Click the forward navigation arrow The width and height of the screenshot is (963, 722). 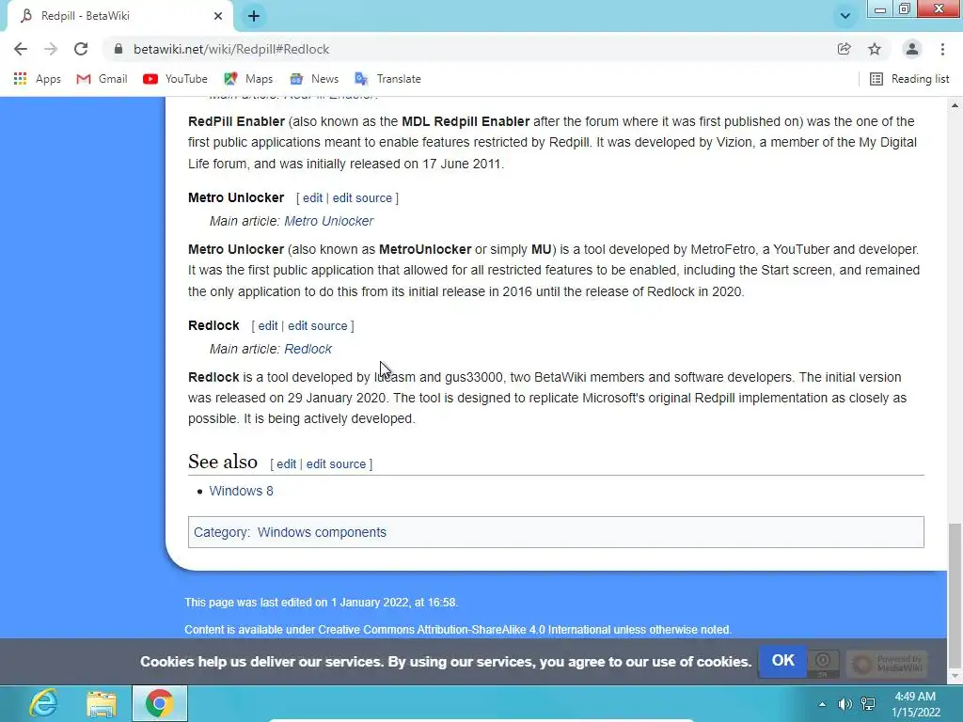51,49
